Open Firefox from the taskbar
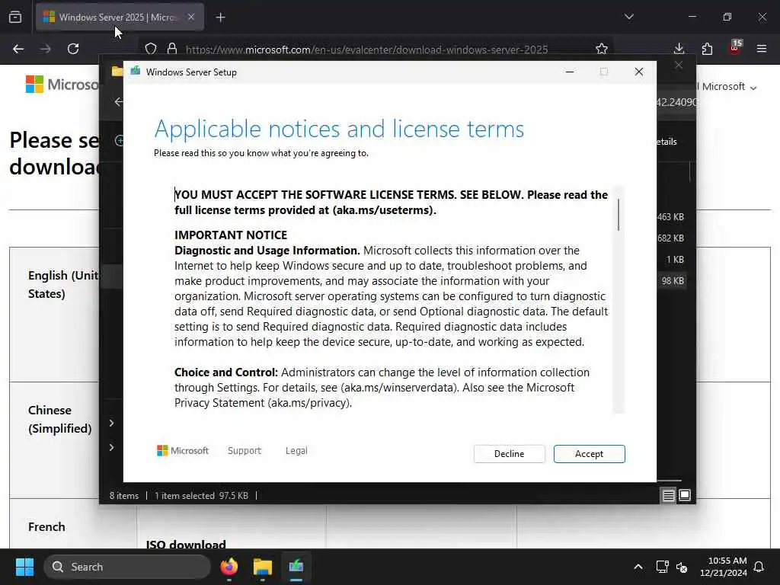The image size is (780, 585). [x=229, y=567]
